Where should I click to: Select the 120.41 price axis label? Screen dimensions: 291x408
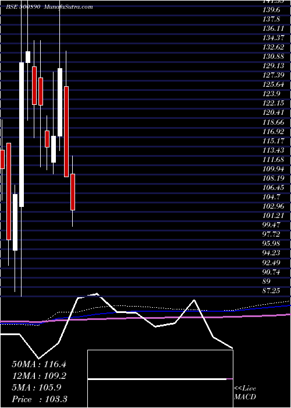click(x=273, y=112)
